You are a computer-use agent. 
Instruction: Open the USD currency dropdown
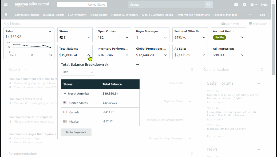pyautogui.click(x=78, y=72)
